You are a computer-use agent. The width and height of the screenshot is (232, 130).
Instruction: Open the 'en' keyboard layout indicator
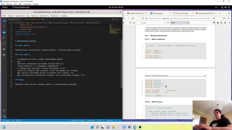(216, 7)
